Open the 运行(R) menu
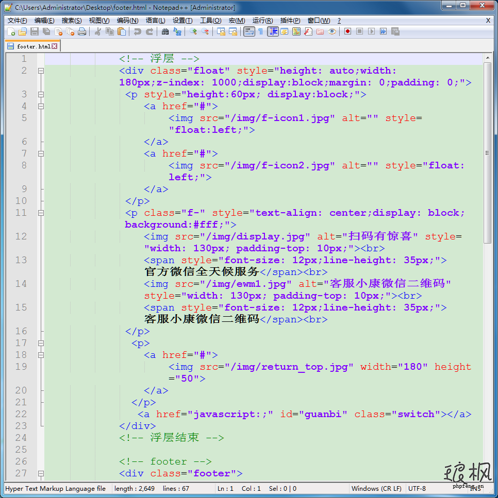498x498 pixels. [x=263, y=21]
